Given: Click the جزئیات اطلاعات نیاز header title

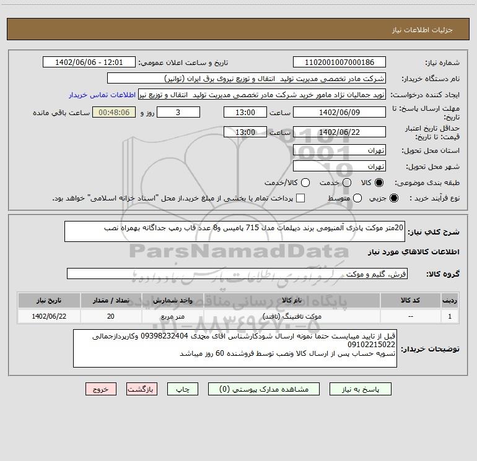Looking at the screenshot, I should click(422, 30).
